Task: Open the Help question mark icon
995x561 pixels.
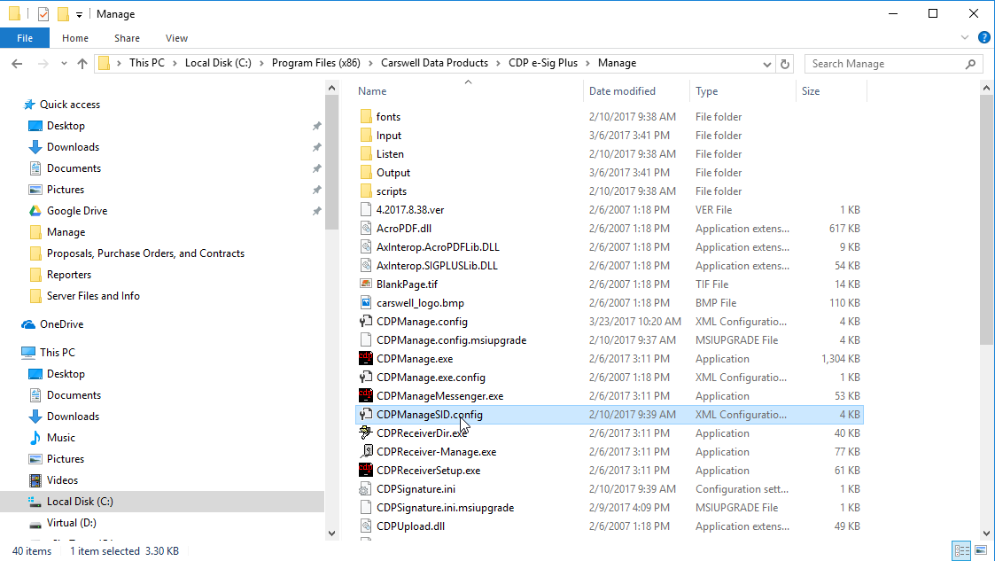Action: click(x=983, y=37)
